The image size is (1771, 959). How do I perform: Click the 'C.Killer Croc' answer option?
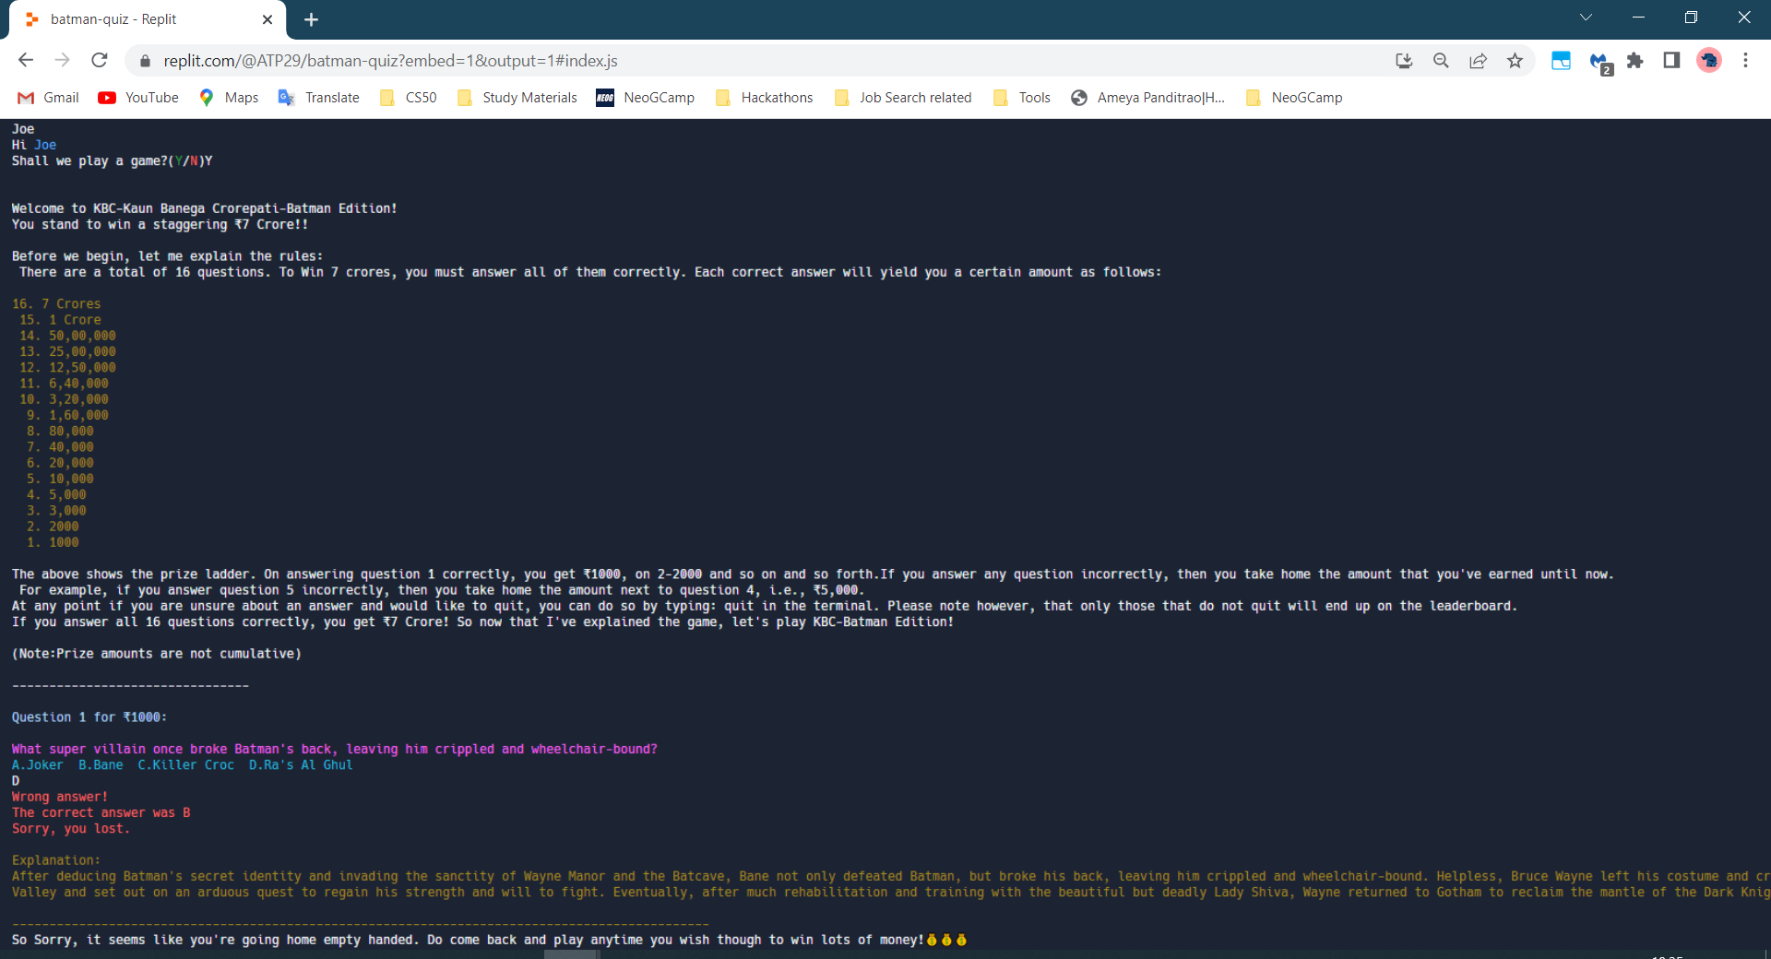[185, 765]
